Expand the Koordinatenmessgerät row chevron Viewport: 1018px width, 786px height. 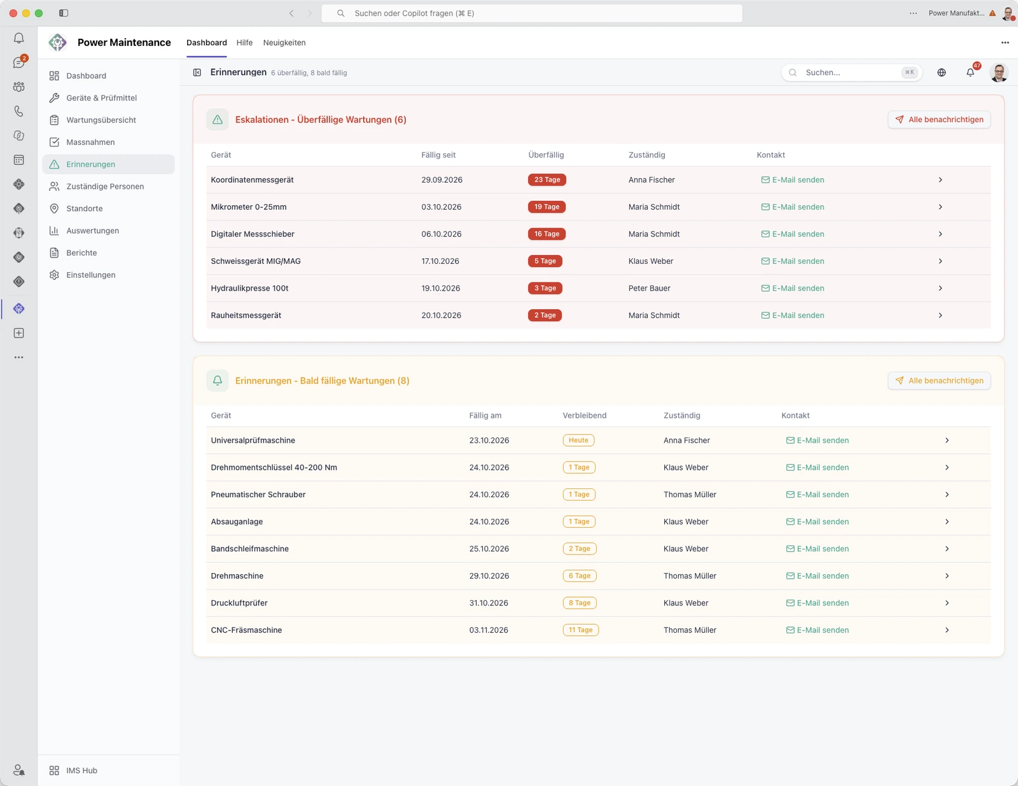(x=940, y=180)
